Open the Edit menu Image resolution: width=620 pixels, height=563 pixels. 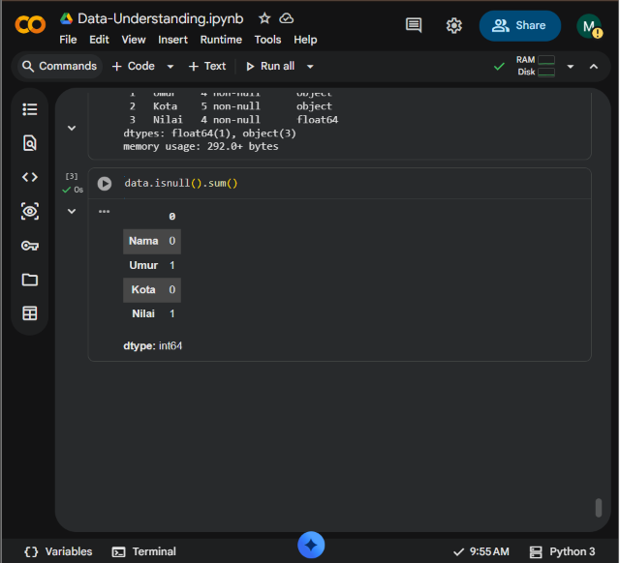click(99, 40)
